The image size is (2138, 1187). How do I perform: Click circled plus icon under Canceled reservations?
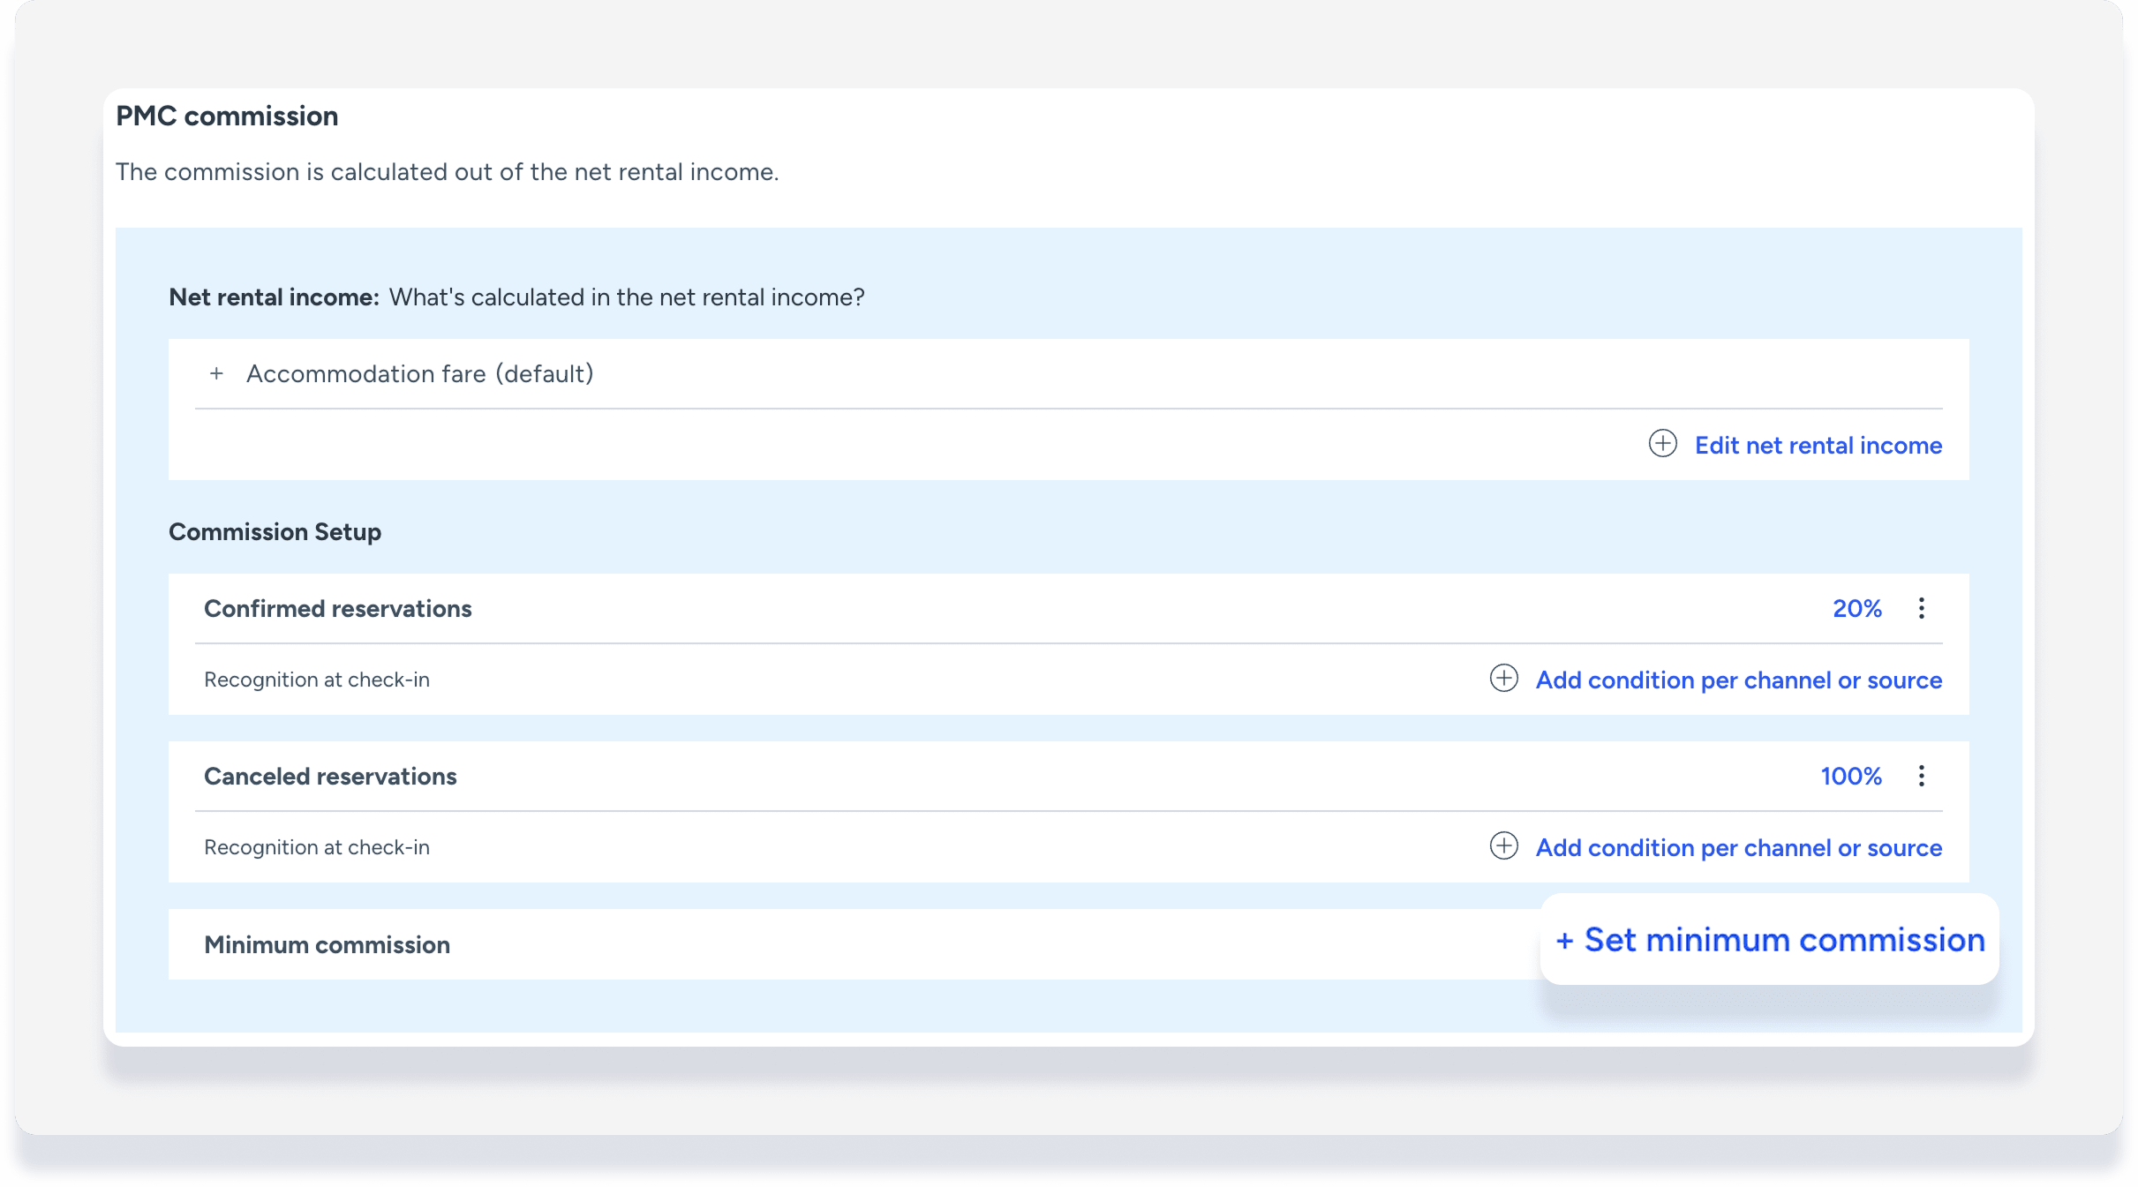click(x=1503, y=846)
